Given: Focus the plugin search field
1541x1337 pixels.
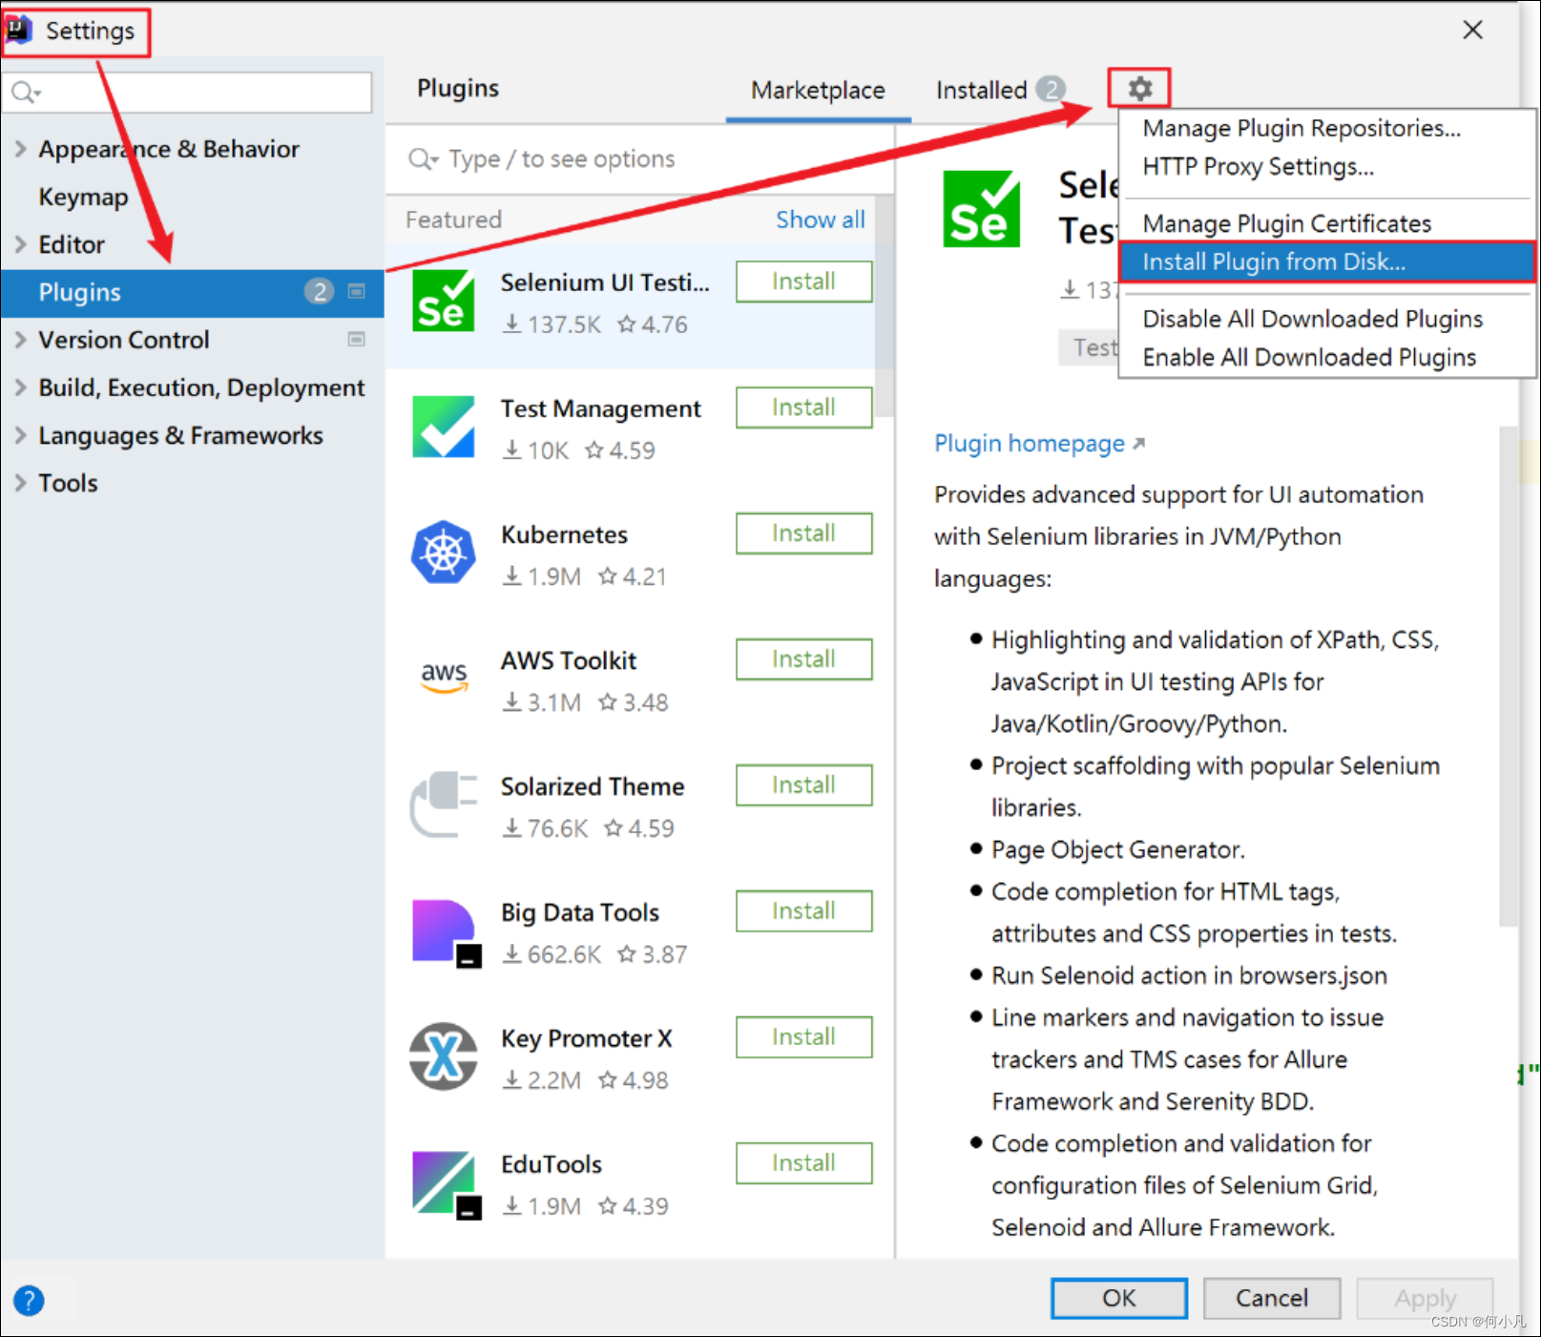Looking at the screenshot, I should (639, 158).
